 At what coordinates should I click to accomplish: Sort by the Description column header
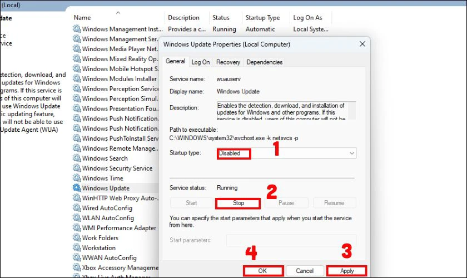184,18
